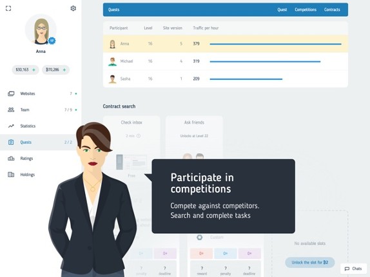This screenshot has height=277, width=370.
Task: Click the 70,286 balance pill
Action: click(x=55, y=70)
